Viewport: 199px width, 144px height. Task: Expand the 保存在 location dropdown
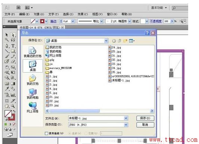106,41
